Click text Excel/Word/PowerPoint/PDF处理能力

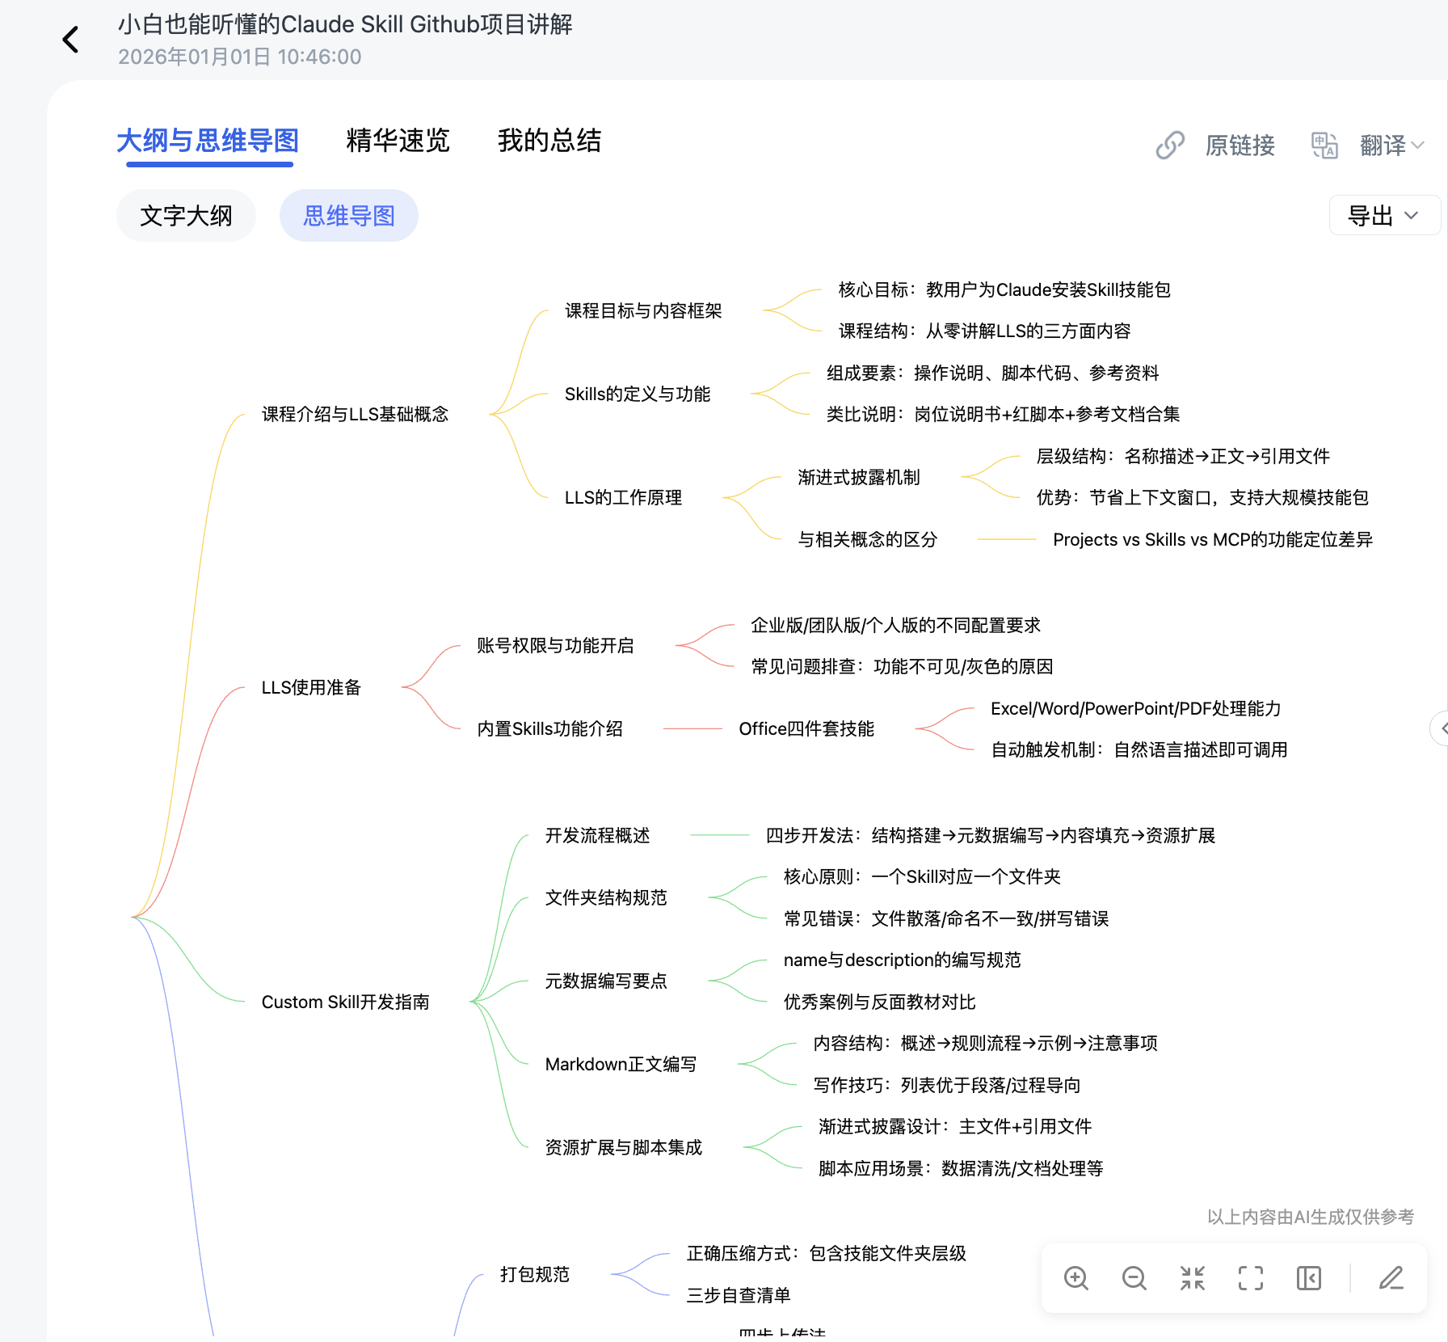click(1135, 708)
